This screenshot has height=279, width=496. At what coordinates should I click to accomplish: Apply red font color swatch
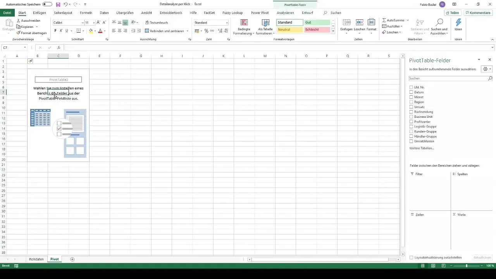pos(100,31)
